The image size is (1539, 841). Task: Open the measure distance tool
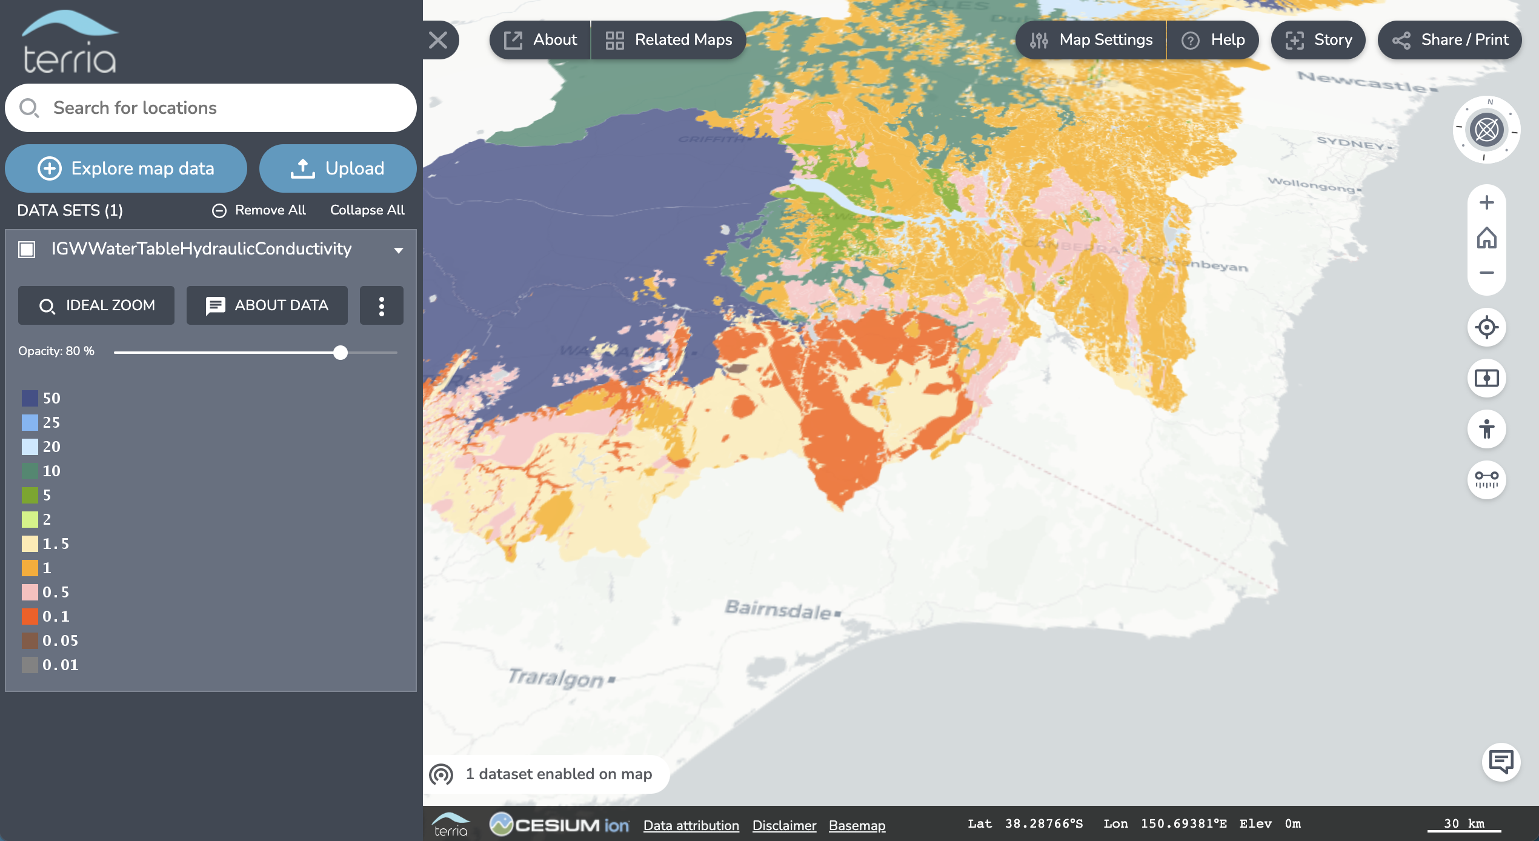coord(1486,479)
